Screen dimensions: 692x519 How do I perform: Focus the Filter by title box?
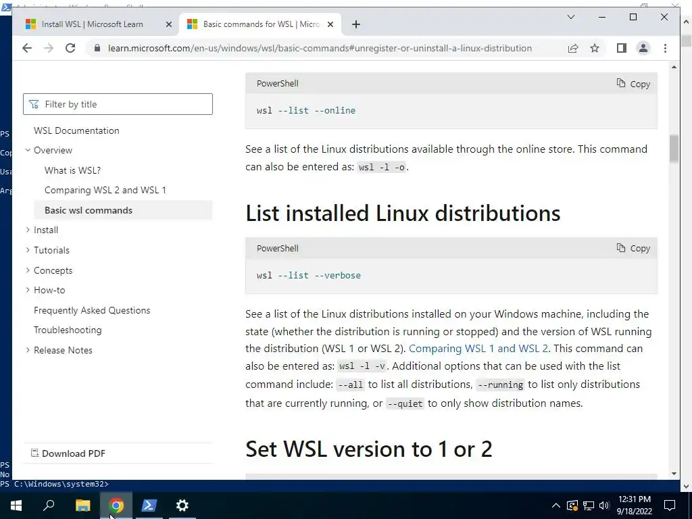(x=118, y=104)
